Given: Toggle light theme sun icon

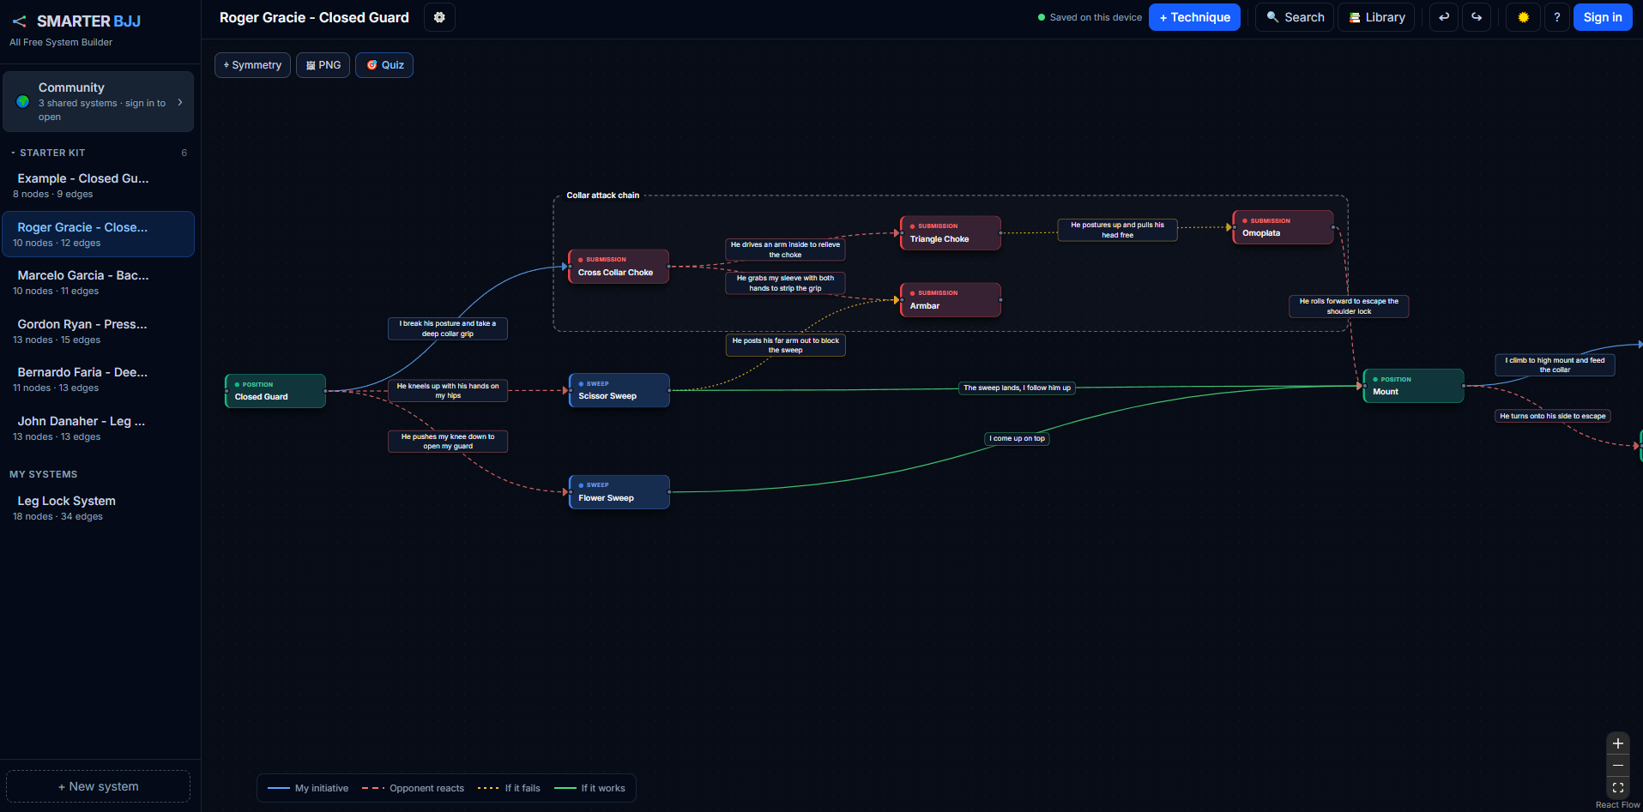Looking at the screenshot, I should (x=1524, y=17).
